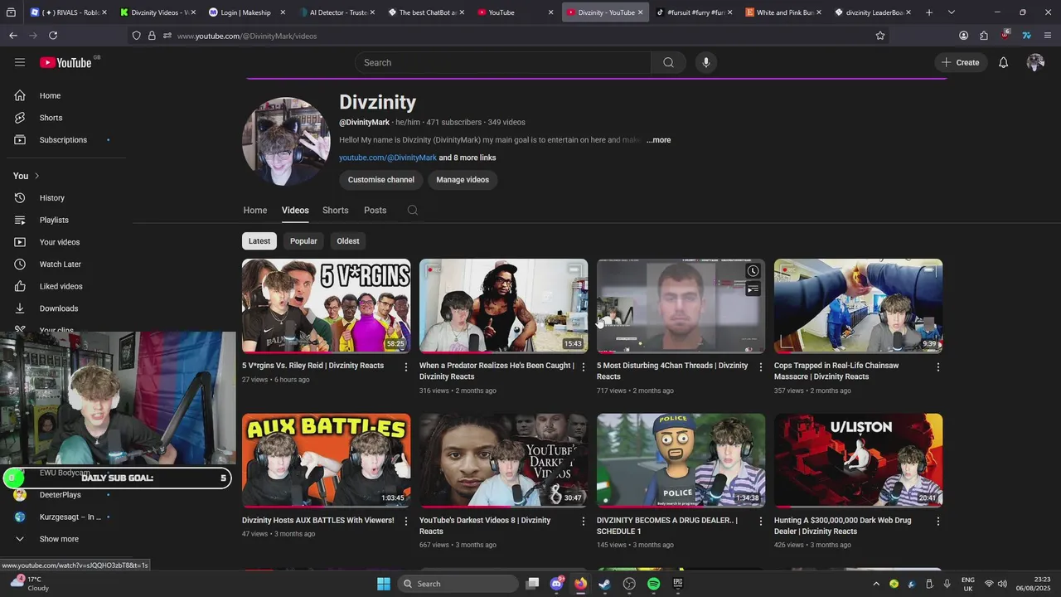Open Epic Games launcher in the taskbar
This screenshot has height=597, width=1061.
click(x=677, y=584)
